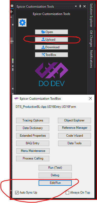
Task: Launch the Code Wizard
Action: (x=75, y=136)
